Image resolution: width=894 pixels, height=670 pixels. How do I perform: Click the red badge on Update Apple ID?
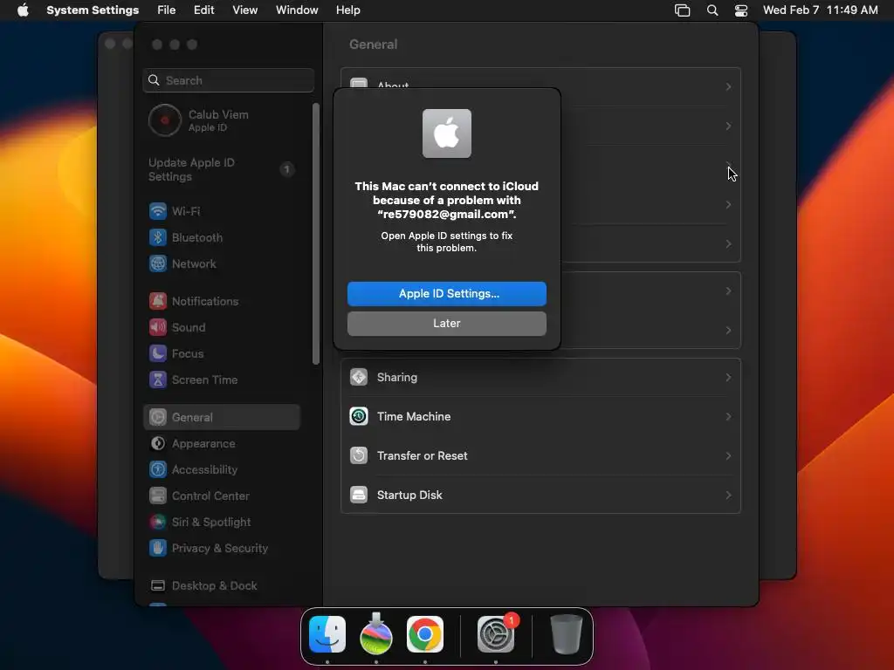point(286,169)
